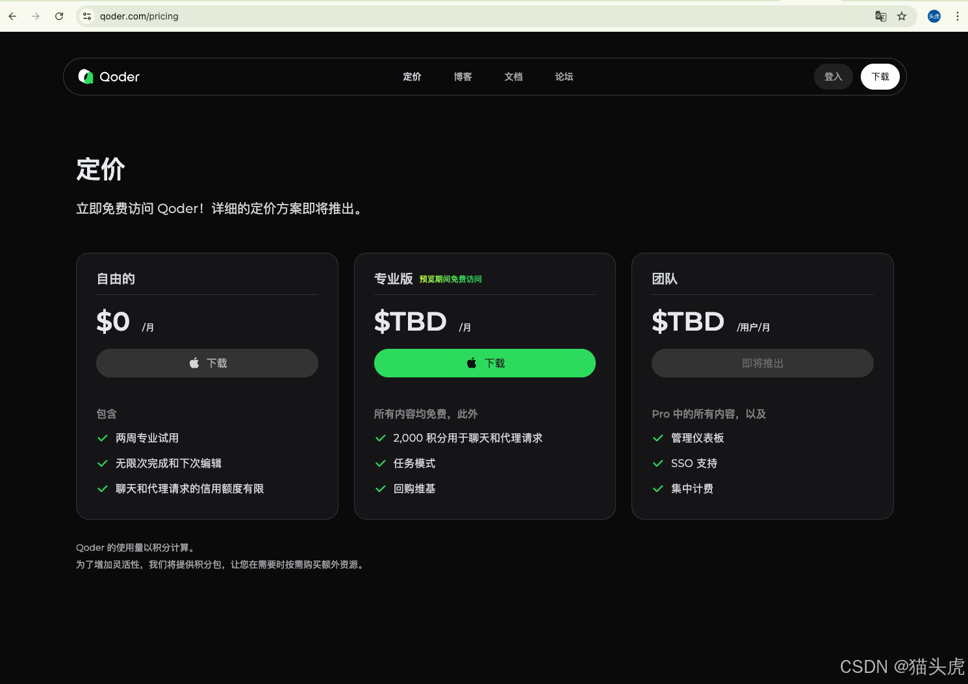This screenshot has height=684, width=968.
Task: Bookmark page with star icon
Action: click(902, 16)
